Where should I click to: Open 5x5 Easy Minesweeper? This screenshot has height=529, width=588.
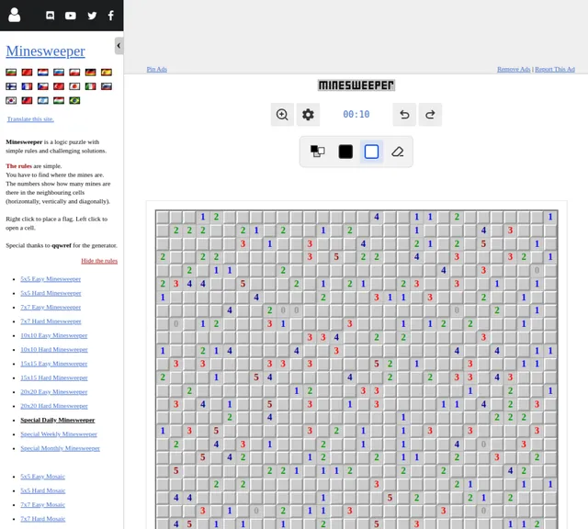[51, 279]
